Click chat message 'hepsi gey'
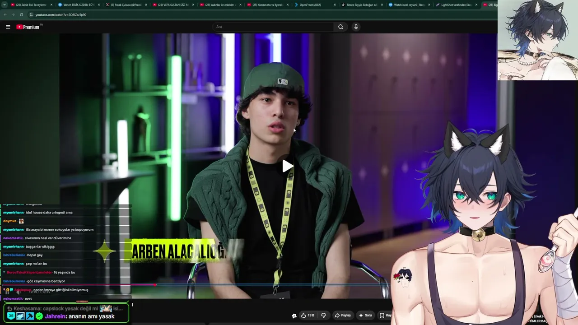Screen dimensions: 578x325 point(35,255)
